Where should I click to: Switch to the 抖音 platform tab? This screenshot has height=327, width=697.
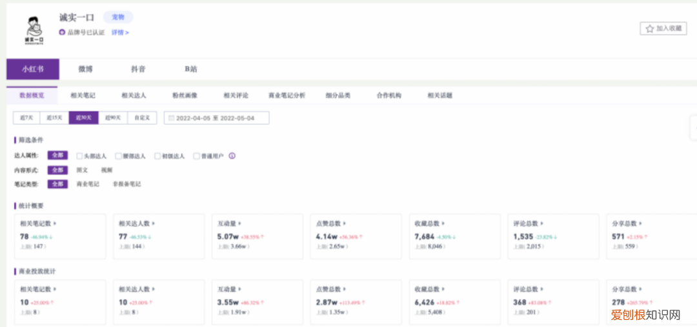tap(138, 69)
